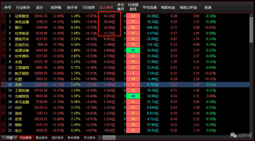Image resolution: width=255 pixels, height=141 pixels.
Task: Expand the 电源设备 row plus icon
Action: click(x=3, y=50)
